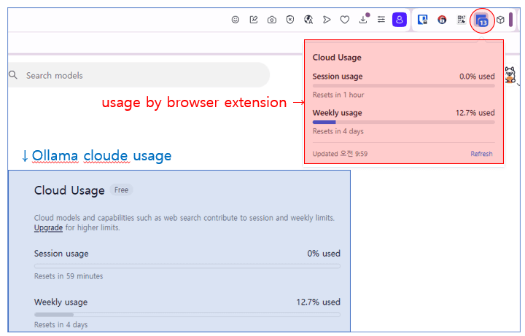Click popup 'Resets in 4 days' text
The image size is (525, 336).
pos(338,131)
